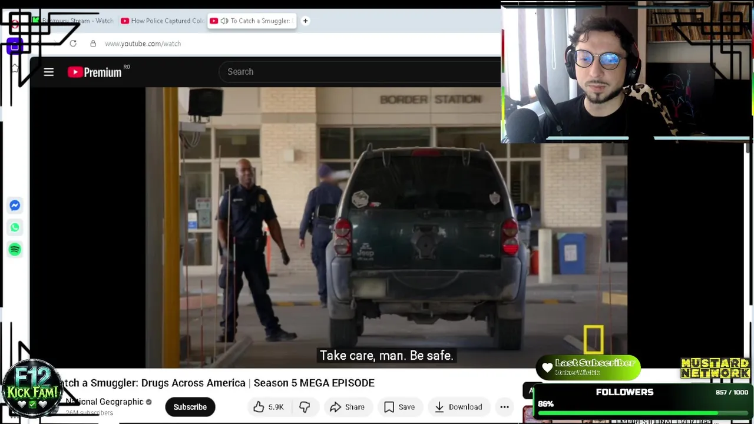Save the video to a playlist

pyautogui.click(x=399, y=407)
